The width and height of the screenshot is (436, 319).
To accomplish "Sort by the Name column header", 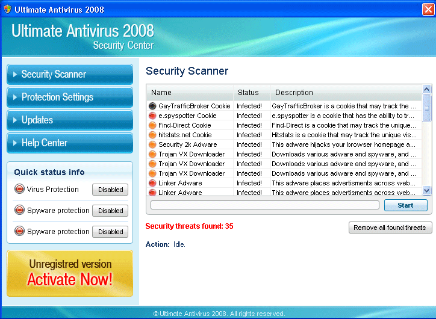I will click(190, 93).
